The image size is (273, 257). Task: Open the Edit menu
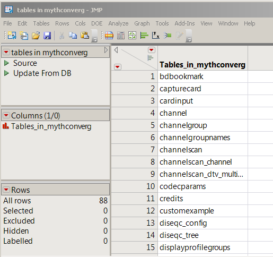22,23
